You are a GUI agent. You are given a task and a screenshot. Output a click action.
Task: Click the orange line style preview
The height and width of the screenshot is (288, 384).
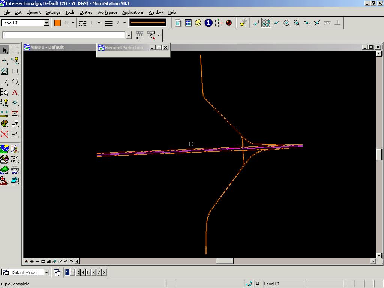point(148,23)
